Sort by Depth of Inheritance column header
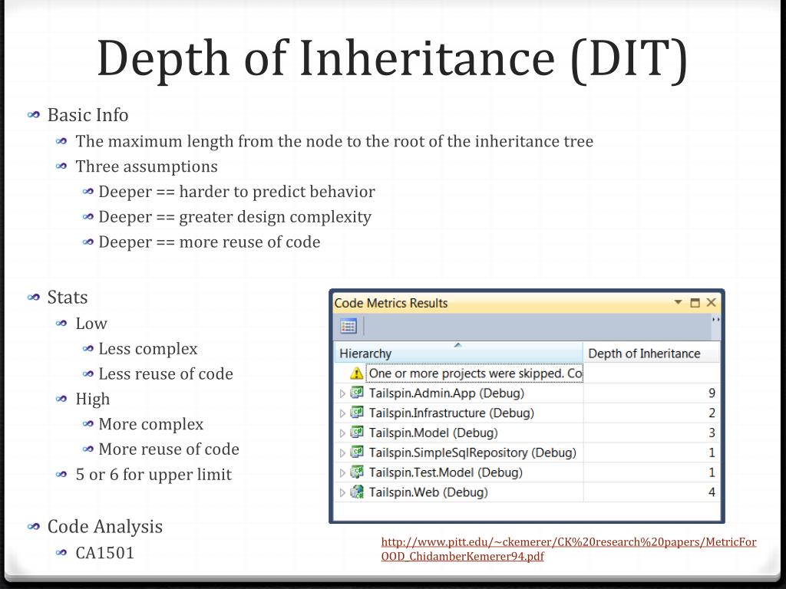The image size is (786, 589). [651, 353]
